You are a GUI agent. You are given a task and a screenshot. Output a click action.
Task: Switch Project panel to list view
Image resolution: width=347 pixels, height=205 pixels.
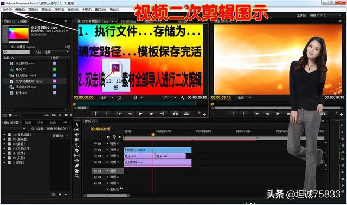coord(4,115)
